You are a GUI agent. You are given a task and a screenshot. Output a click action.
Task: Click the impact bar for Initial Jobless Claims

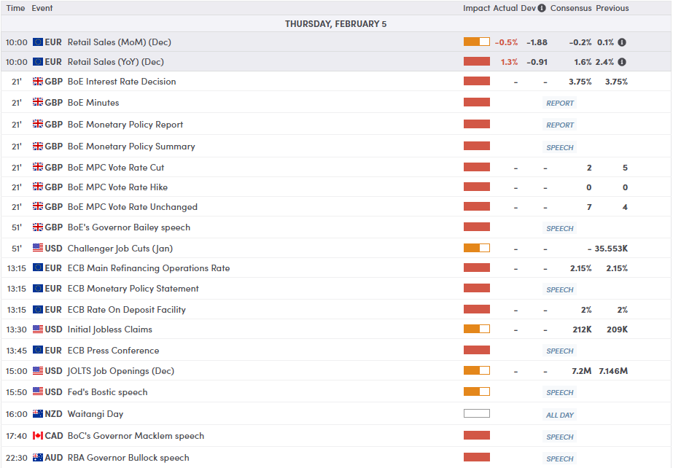[476, 329]
